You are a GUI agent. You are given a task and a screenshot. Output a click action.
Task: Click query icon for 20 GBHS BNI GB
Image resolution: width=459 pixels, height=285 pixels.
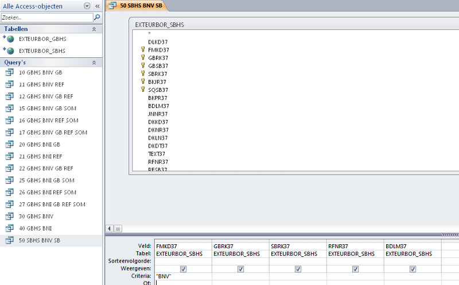point(10,145)
